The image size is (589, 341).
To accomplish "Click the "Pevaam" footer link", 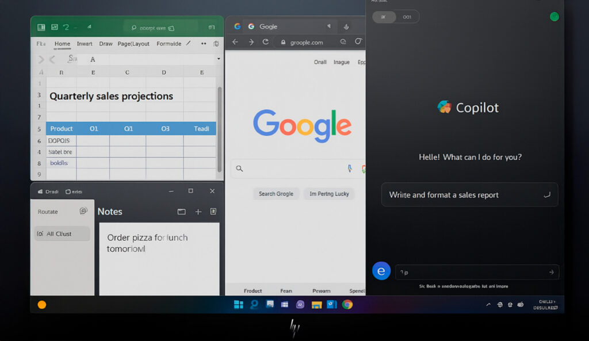I will [321, 291].
